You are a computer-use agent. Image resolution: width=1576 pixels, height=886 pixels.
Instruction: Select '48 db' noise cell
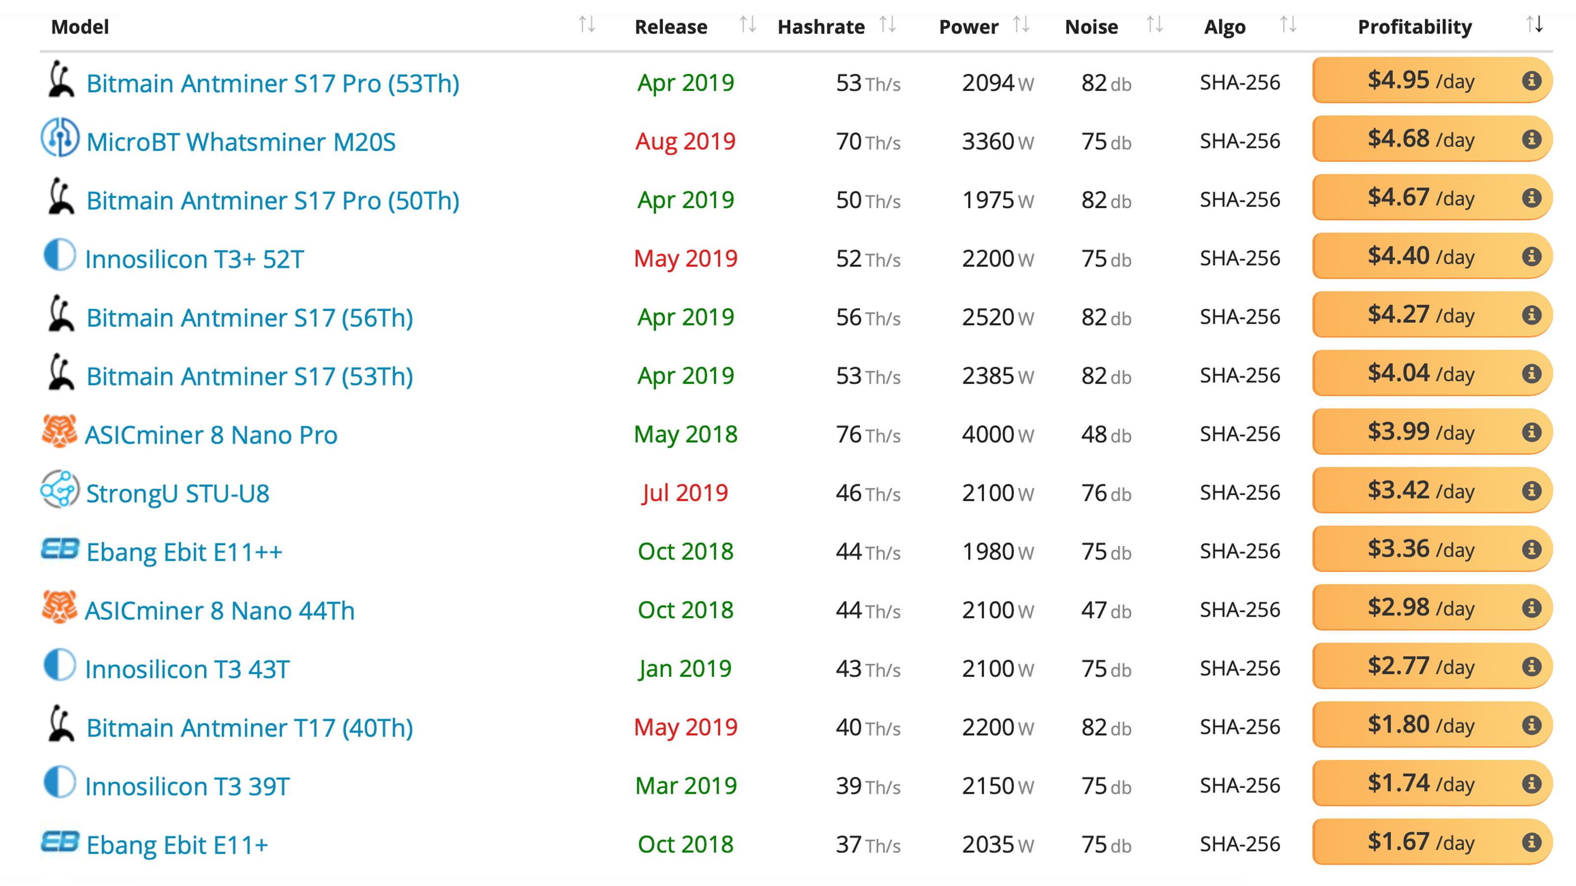[x=1106, y=434]
